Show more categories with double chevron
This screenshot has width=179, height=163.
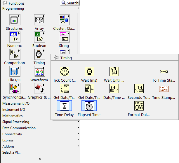point(40,159)
